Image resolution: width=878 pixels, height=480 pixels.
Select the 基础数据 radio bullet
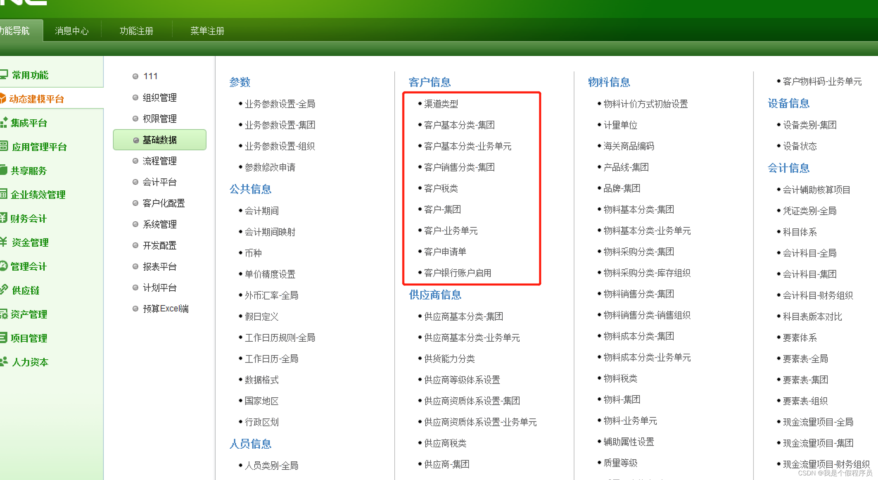point(136,140)
